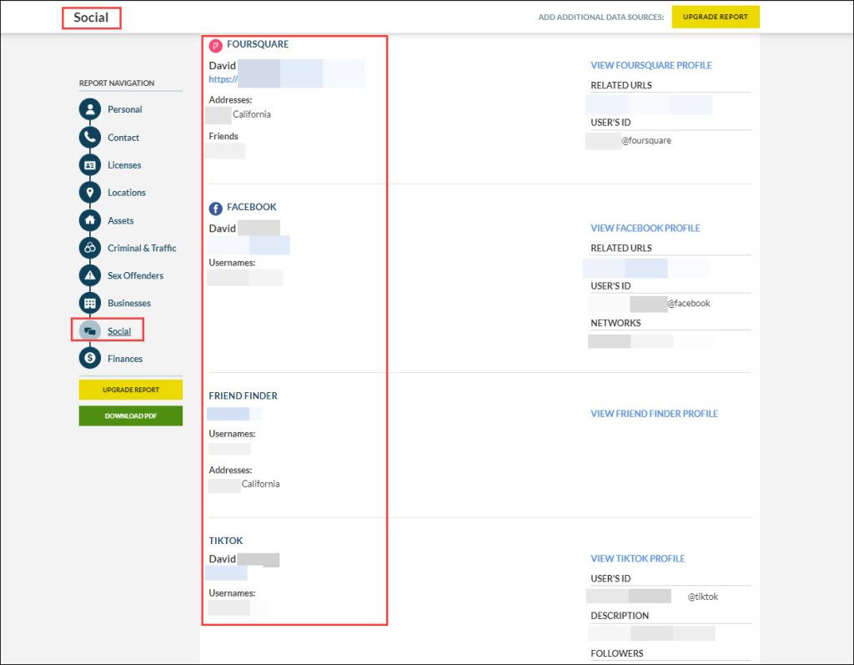
Task: Click the FACEBOOK section heading
Action: (252, 207)
